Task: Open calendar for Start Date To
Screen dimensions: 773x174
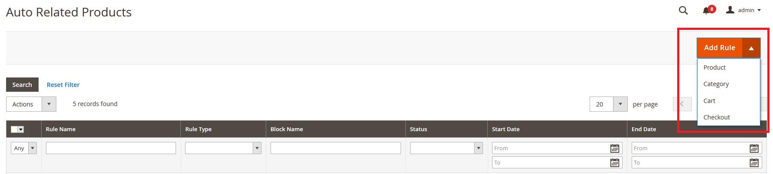Action: [x=614, y=163]
